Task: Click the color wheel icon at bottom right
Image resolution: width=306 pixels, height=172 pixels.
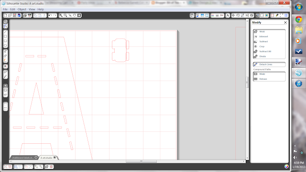Action: coord(286,166)
